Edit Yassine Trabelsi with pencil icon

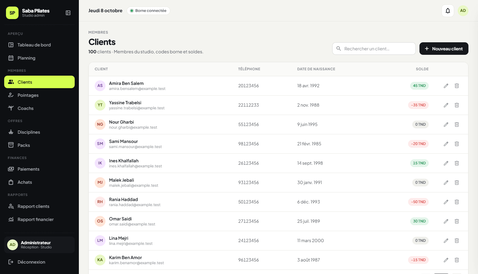(446, 105)
